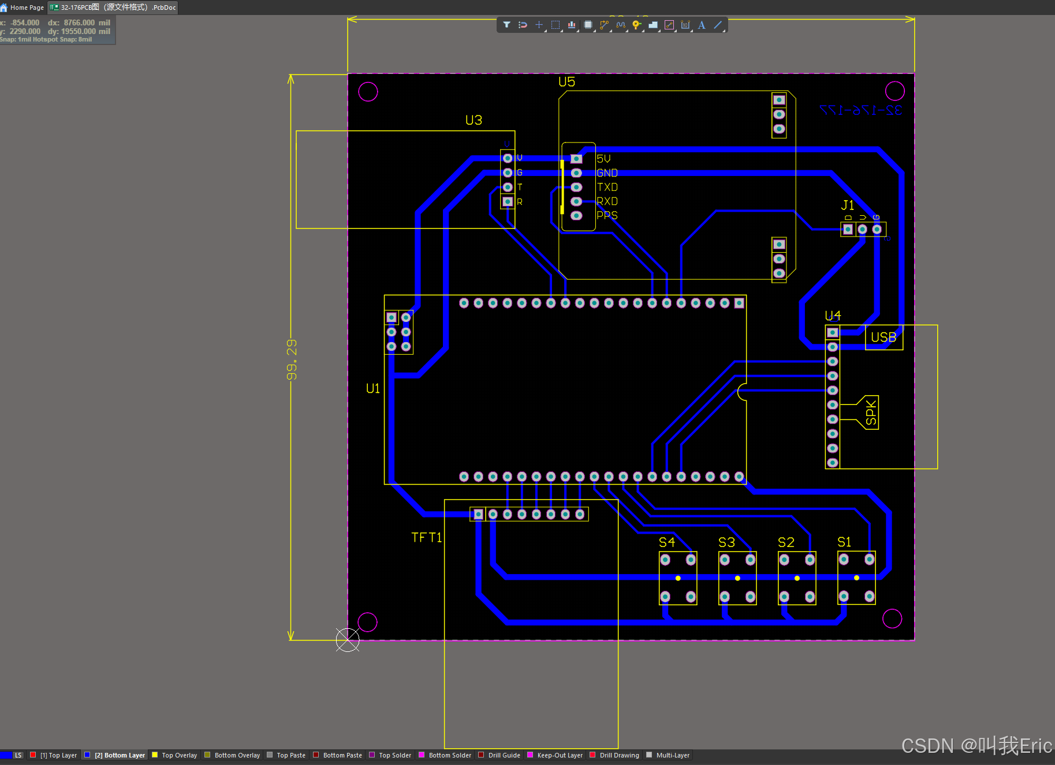This screenshot has width=1055, height=765.
Task: Click the USB silkscreen label
Action: pyautogui.click(x=883, y=337)
